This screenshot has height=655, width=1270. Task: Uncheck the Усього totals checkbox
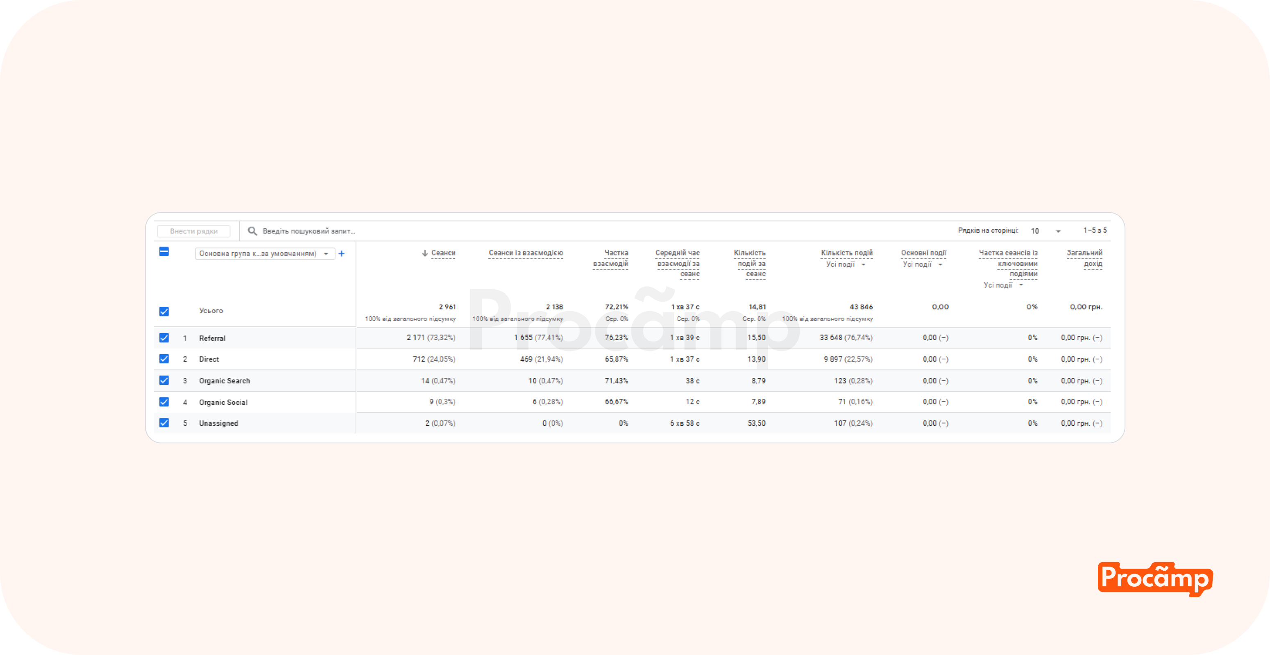tap(164, 311)
